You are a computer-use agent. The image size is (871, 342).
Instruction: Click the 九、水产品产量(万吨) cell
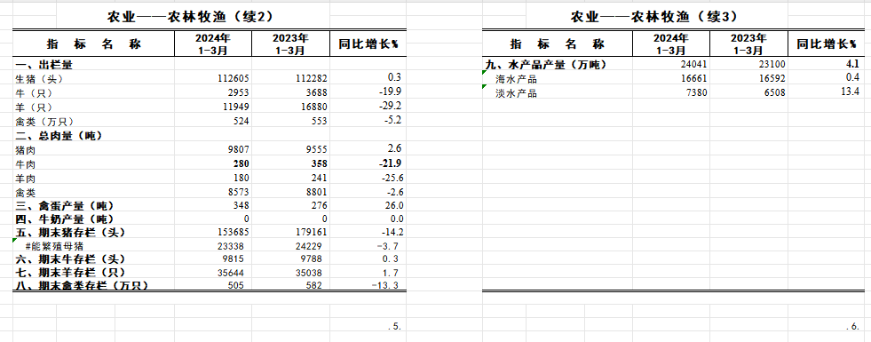[x=558, y=65]
